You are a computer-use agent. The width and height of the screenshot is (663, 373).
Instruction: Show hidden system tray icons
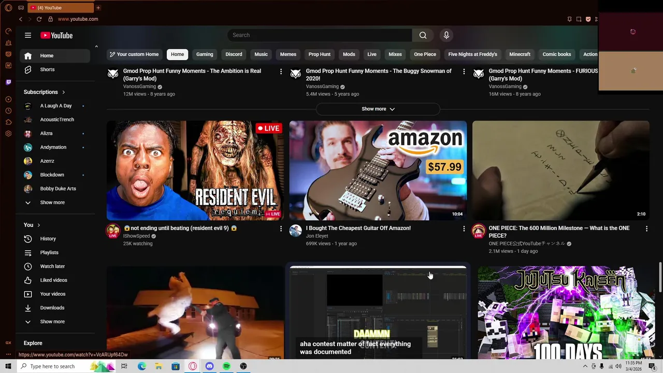tap(585, 366)
